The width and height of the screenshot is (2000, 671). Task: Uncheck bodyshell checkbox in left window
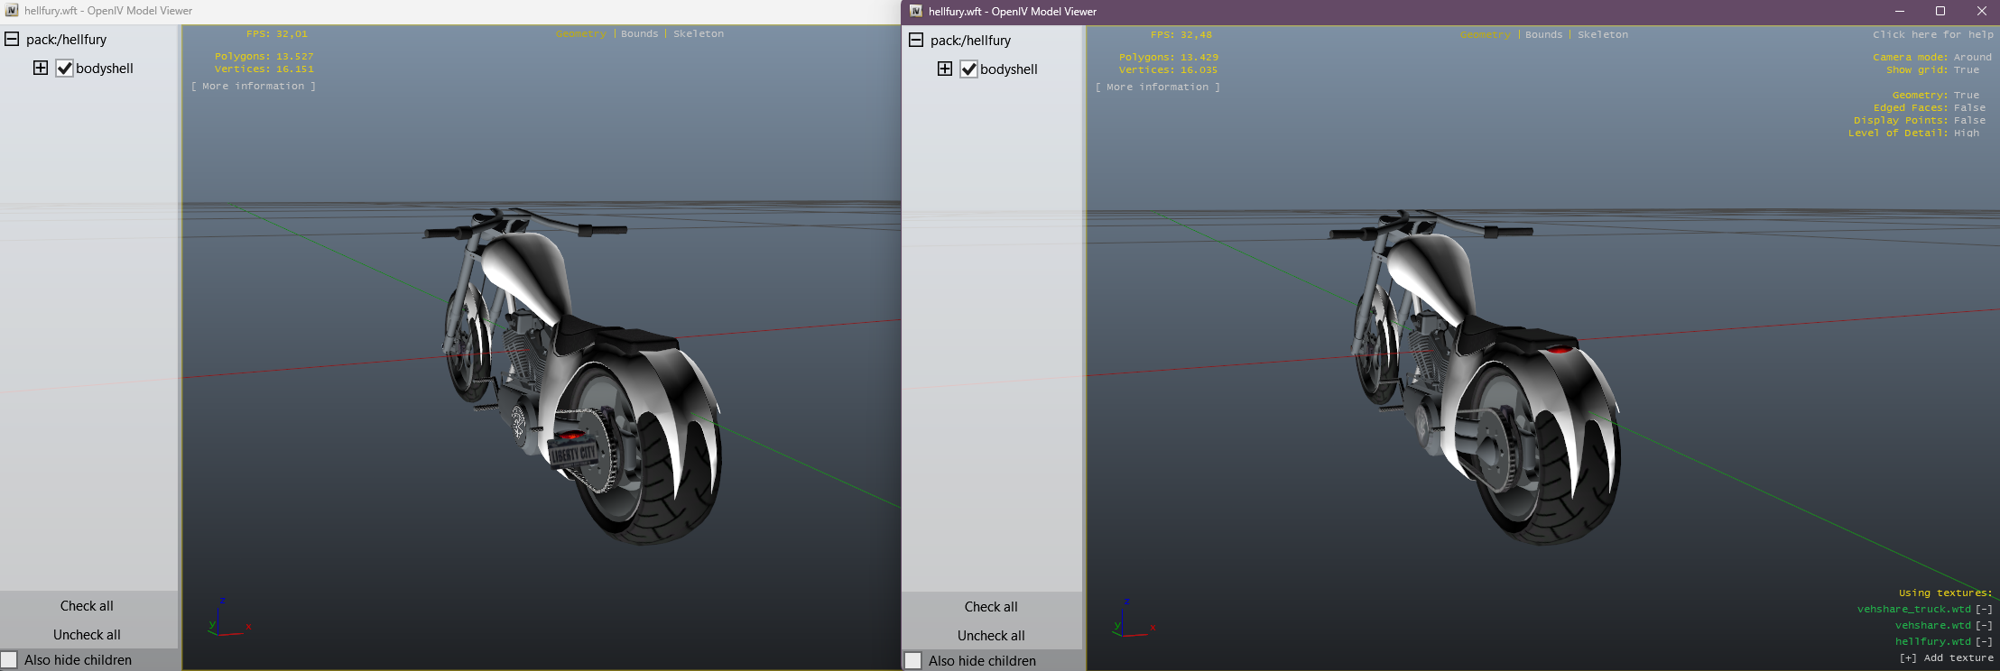(65, 69)
